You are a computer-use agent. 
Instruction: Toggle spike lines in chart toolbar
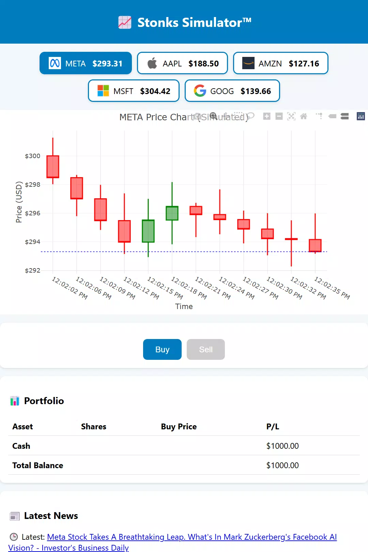pos(319,116)
